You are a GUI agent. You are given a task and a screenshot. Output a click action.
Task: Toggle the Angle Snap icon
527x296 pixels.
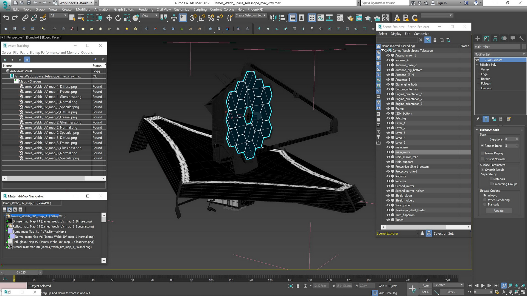tap(202, 18)
